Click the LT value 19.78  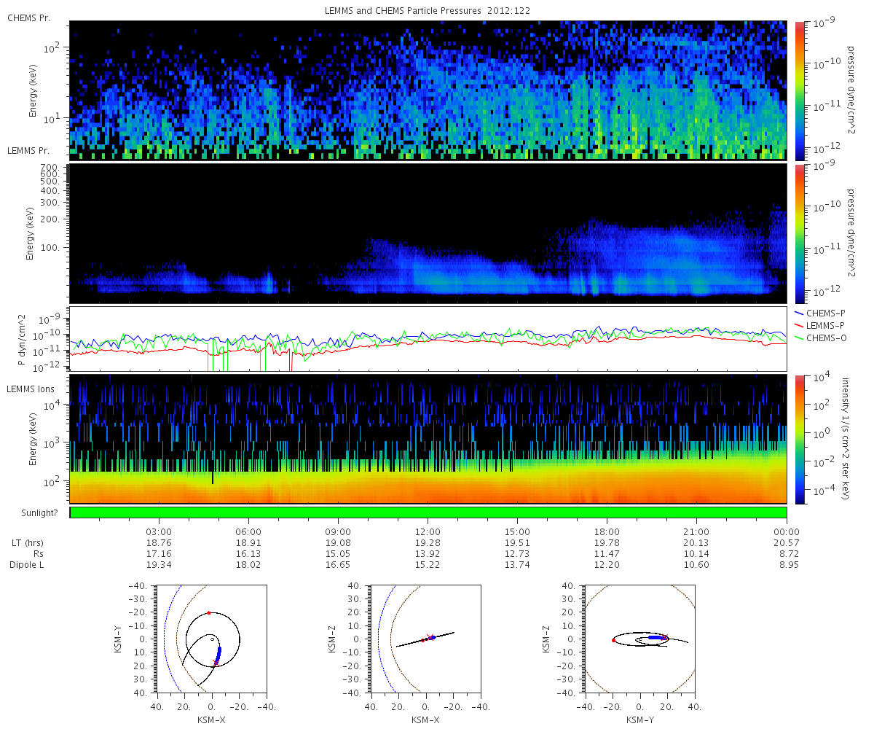pyautogui.click(x=607, y=543)
